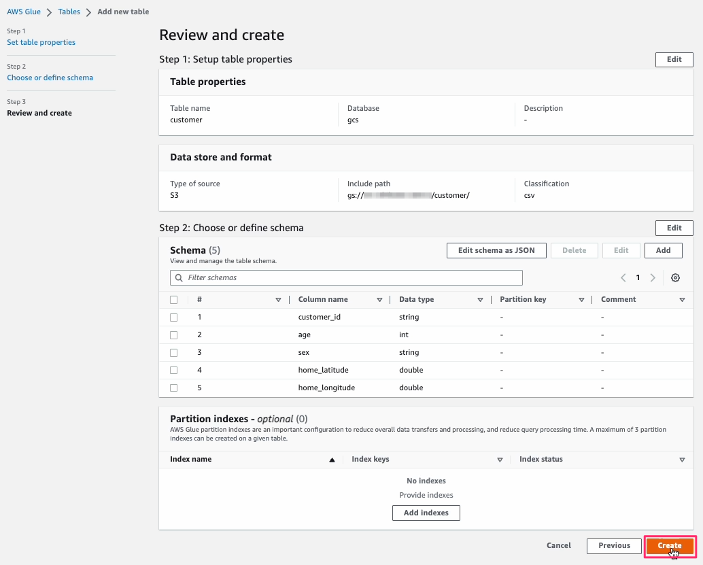Go to Set table properties step
703x565 pixels.
click(x=41, y=42)
